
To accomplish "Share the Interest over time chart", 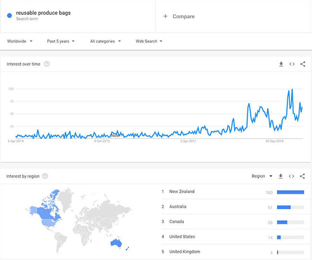I will tap(303, 64).
